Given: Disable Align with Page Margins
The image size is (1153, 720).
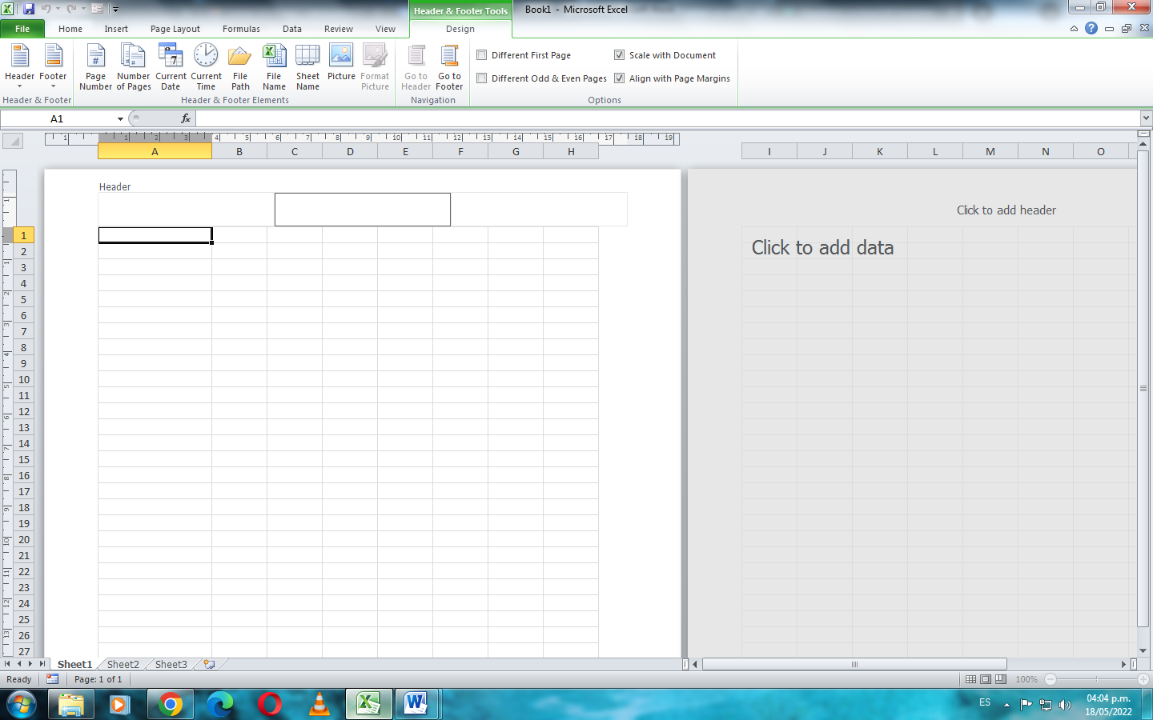Looking at the screenshot, I should (620, 78).
